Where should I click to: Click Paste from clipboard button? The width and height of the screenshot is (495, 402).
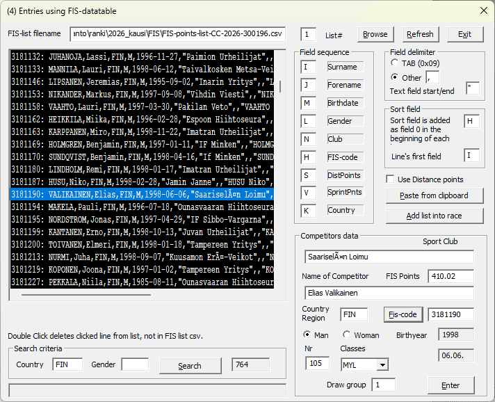click(434, 195)
